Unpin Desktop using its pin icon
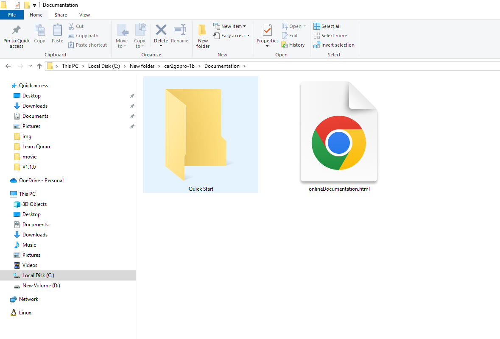Screen dimensions: 500x339 [x=132, y=96]
